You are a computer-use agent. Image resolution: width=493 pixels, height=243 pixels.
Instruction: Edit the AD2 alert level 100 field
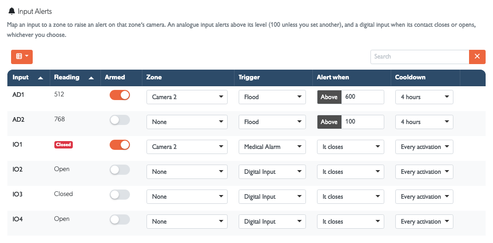[x=363, y=122]
